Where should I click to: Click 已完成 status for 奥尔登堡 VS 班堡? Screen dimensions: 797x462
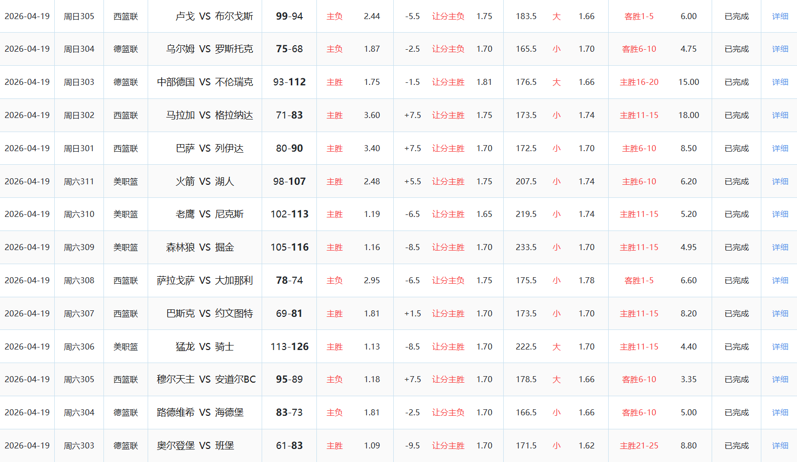736,445
